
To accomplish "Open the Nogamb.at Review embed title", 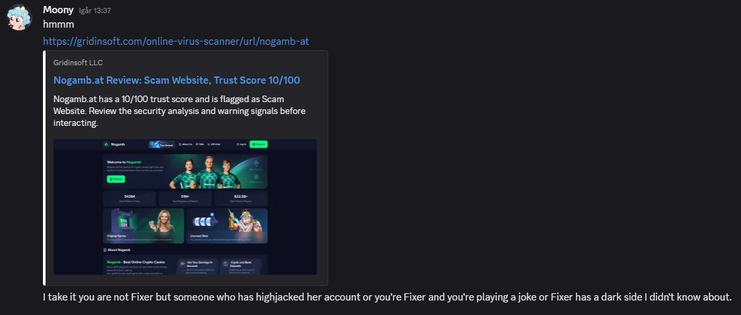I will (x=177, y=80).
